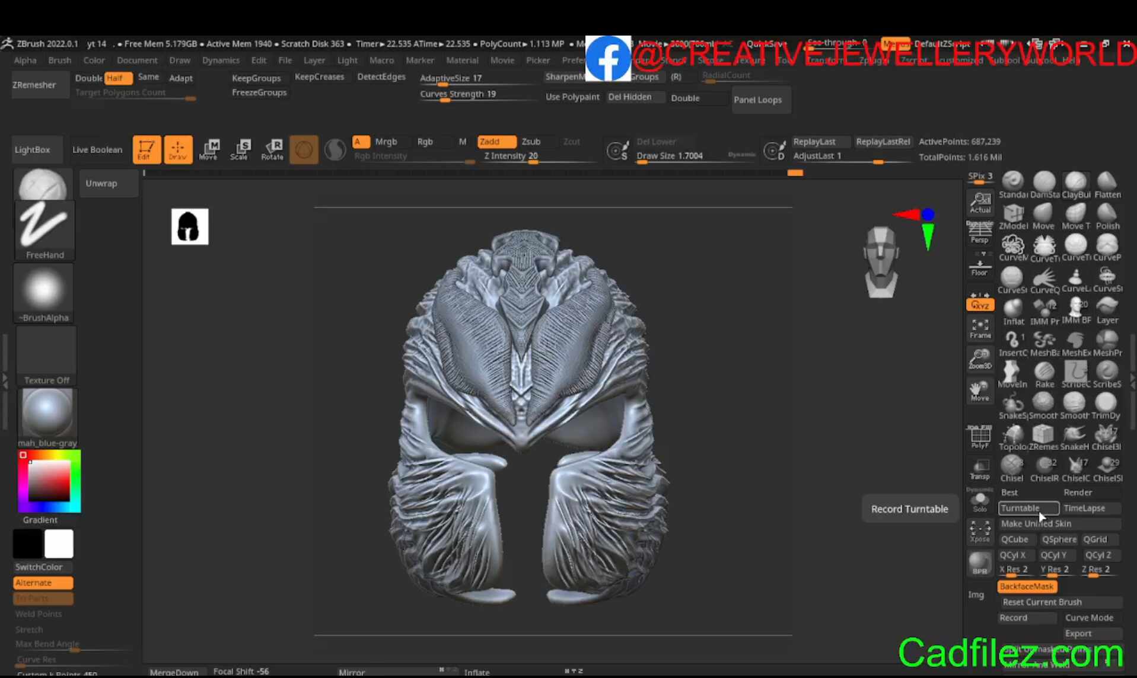Enable Live Boolean mode

[x=97, y=149]
